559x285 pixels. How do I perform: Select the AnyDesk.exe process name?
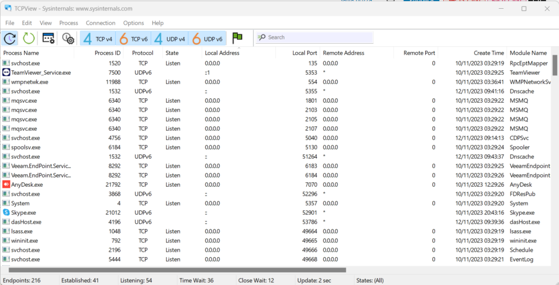coord(27,185)
